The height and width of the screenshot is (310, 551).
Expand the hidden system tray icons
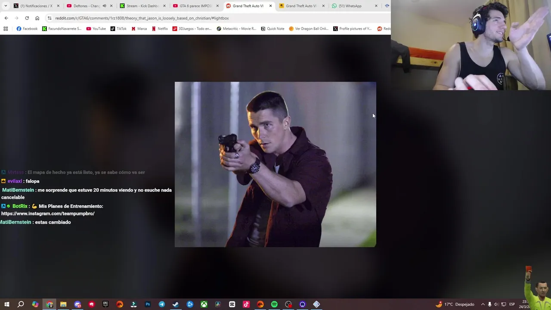click(483, 304)
